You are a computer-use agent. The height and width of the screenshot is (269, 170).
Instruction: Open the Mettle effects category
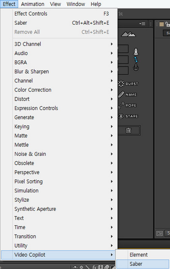(59, 145)
